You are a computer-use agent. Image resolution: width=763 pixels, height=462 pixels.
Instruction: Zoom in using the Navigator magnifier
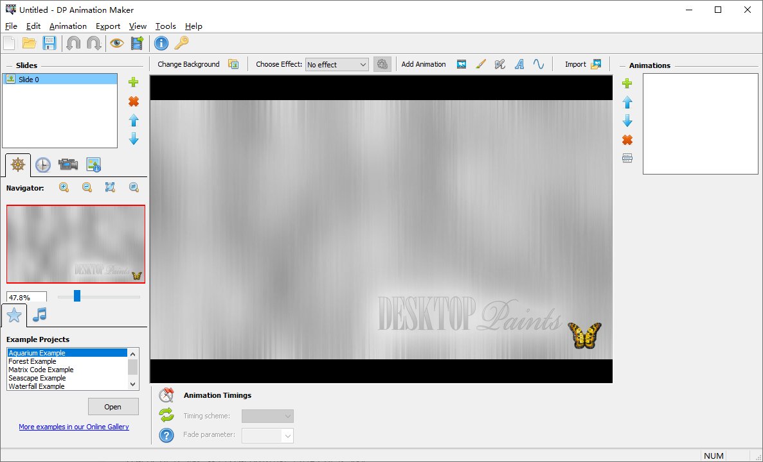(x=64, y=187)
